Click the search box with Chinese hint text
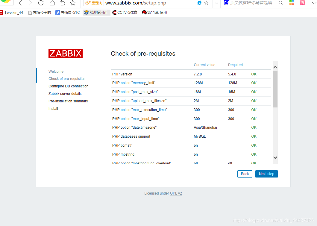This screenshot has width=317, height=226. pos(251,3)
